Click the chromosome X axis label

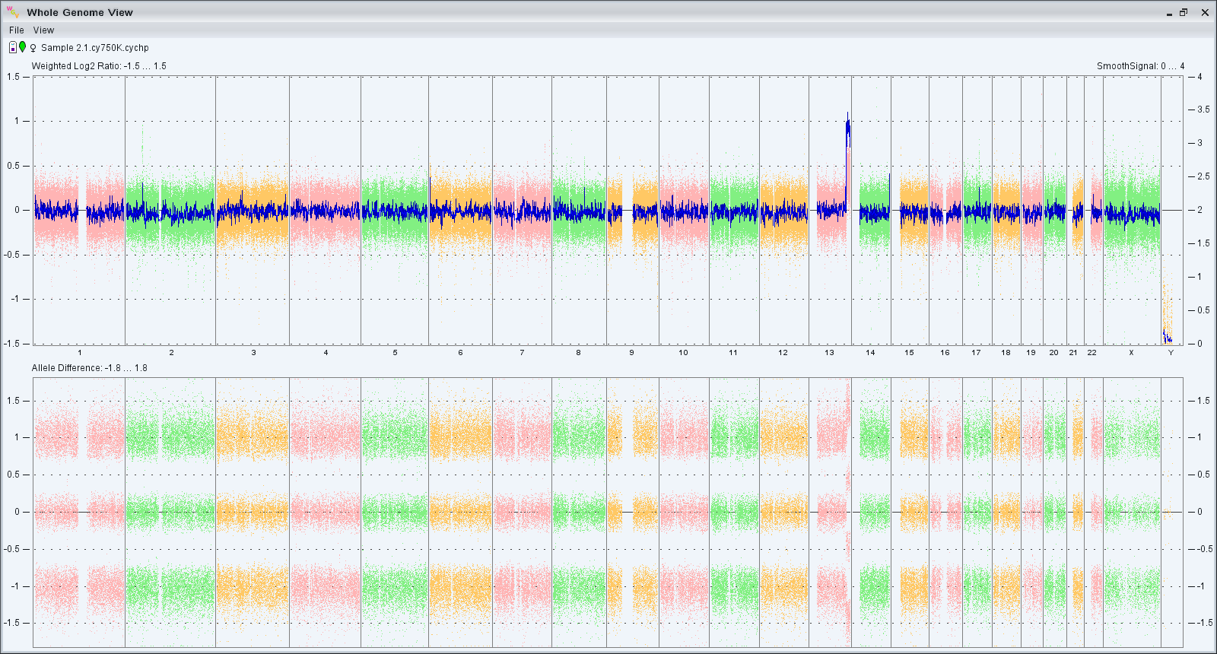click(x=1131, y=353)
